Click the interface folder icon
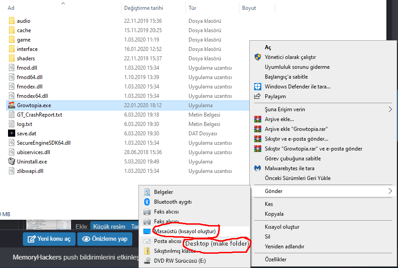398x268 pixels. click(12, 49)
